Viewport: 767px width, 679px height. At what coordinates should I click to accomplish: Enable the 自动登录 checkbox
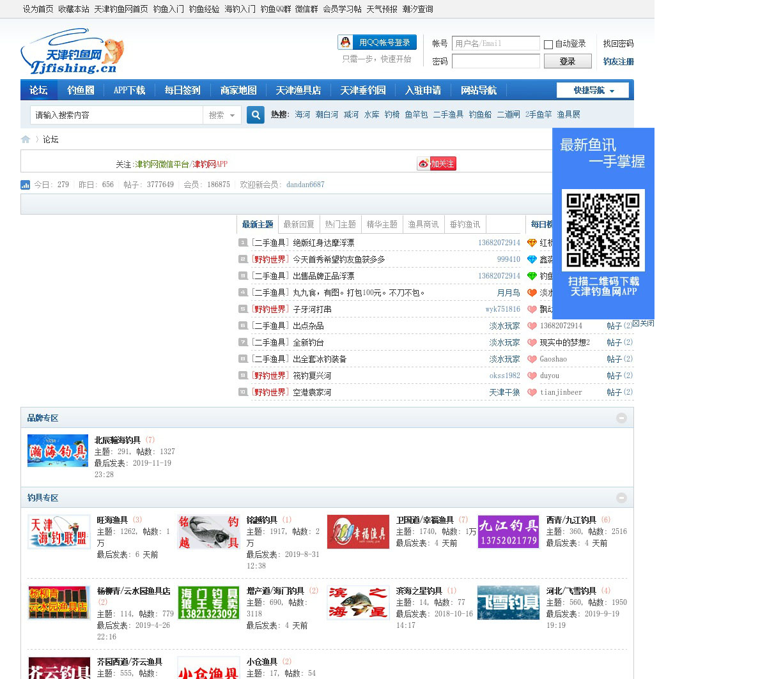click(x=548, y=45)
